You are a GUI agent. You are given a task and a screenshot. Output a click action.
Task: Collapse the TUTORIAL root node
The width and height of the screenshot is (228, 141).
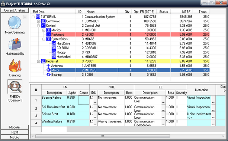tap(33, 17)
